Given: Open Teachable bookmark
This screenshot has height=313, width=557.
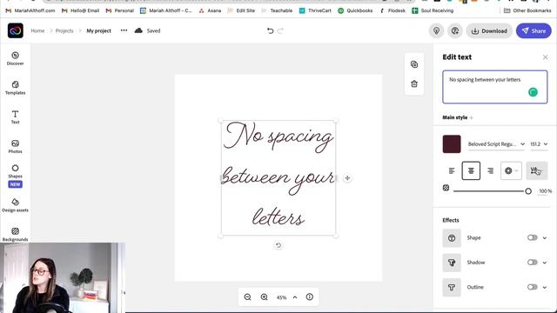Looking at the screenshot, I should (x=277, y=10).
